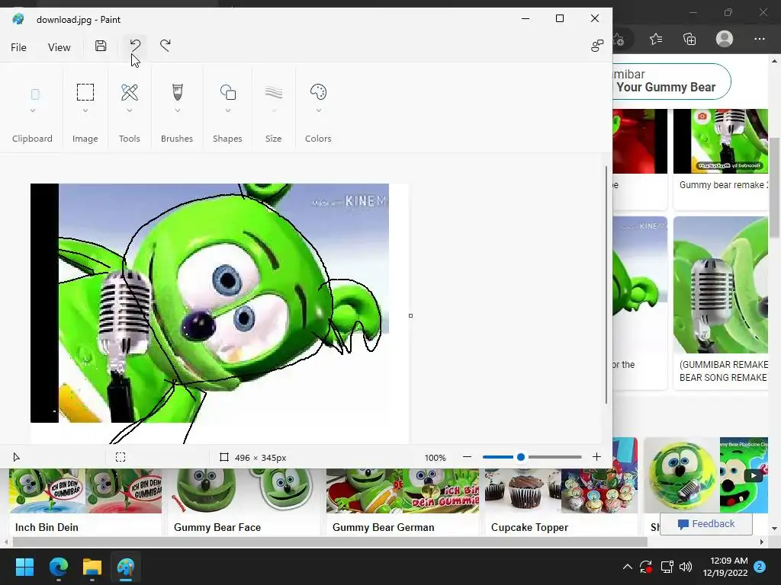Expand the Image dropdown chevron
This screenshot has height=585, width=781.
pyautogui.click(x=85, y=110)
